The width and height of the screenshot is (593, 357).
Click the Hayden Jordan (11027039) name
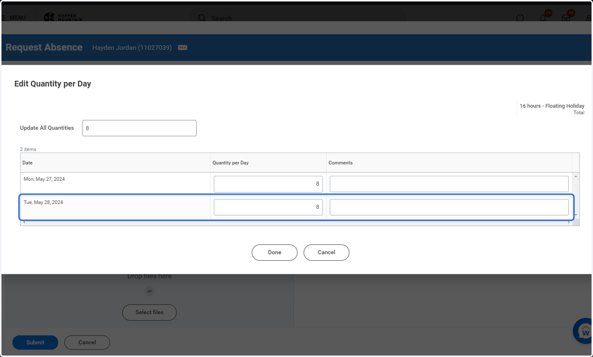click(x=132, y=48)
